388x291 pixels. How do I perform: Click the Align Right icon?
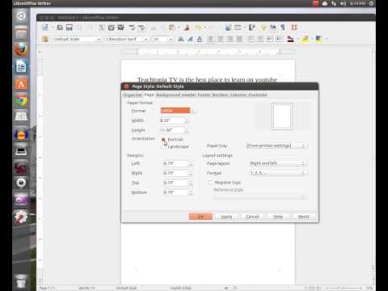pyautogui.click(x=230, y=39)
